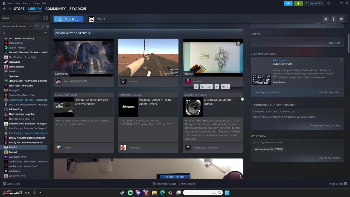Image resolution: width=350 pixels, height=197 pixels.
Task: Dismiss the extended bots trending item
Action: 341,60
